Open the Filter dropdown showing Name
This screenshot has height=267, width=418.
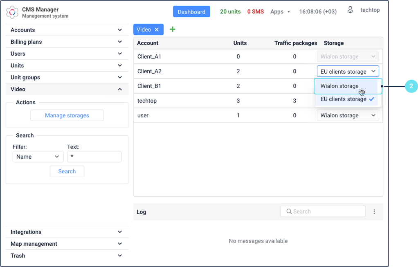point(38,157)
